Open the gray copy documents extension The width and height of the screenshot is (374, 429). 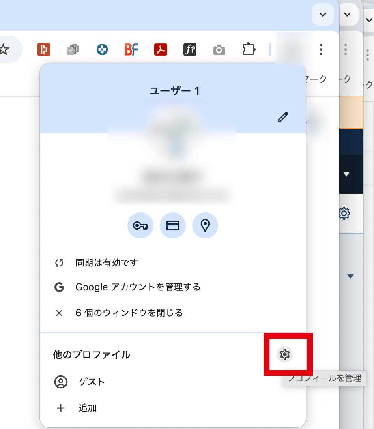[x=73, y=49]
